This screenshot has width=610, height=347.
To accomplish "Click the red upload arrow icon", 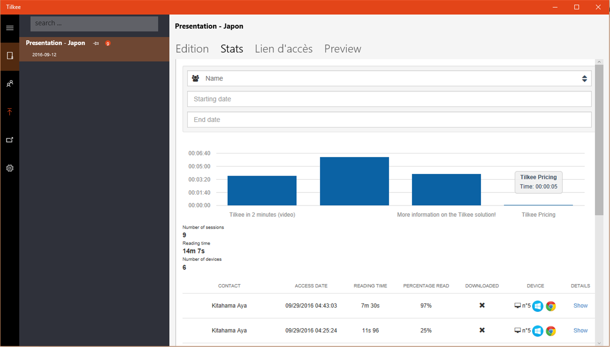I will point(10,112).
